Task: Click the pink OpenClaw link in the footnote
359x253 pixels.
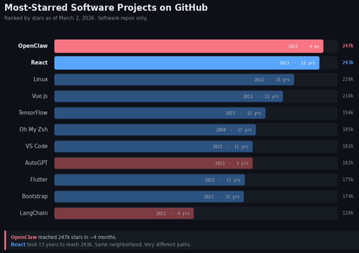Action: [24, 237]
